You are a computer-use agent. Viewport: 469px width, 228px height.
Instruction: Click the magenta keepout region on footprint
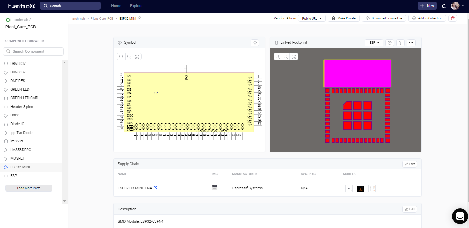pos(357,73)
